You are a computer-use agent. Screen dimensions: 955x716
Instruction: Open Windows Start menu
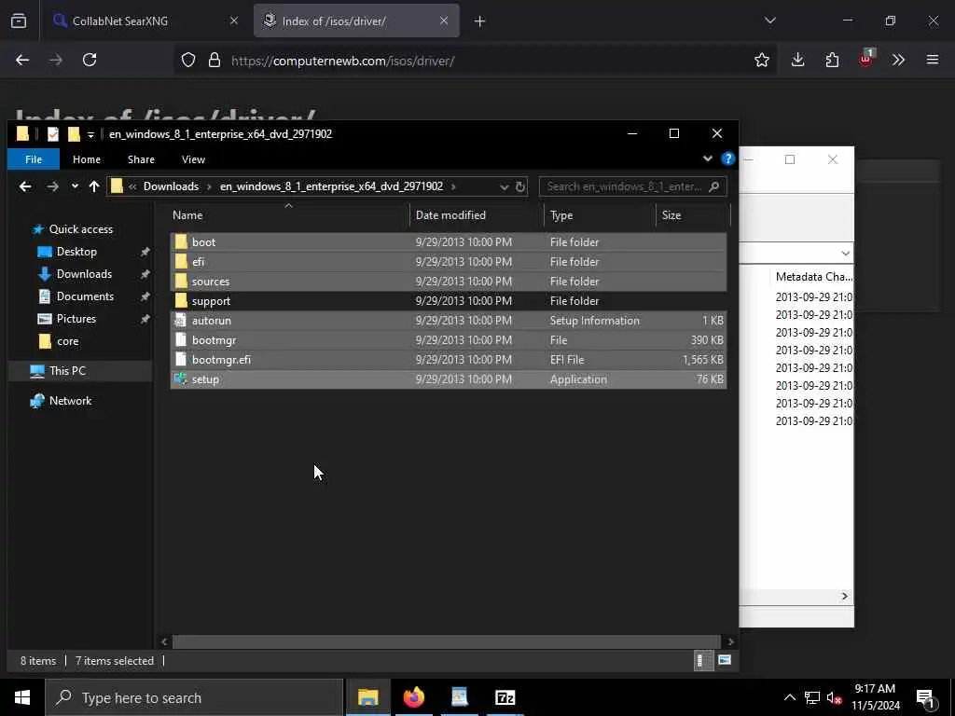point(22,697)
